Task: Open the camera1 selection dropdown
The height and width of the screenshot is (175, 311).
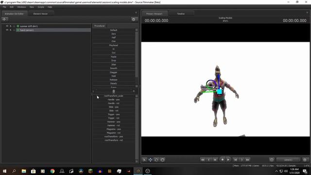Action: coord(289,160)
